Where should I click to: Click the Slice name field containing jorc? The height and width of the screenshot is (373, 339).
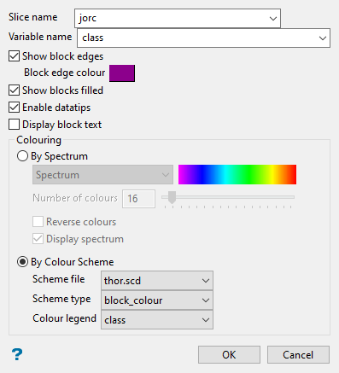tap(178, 19)
